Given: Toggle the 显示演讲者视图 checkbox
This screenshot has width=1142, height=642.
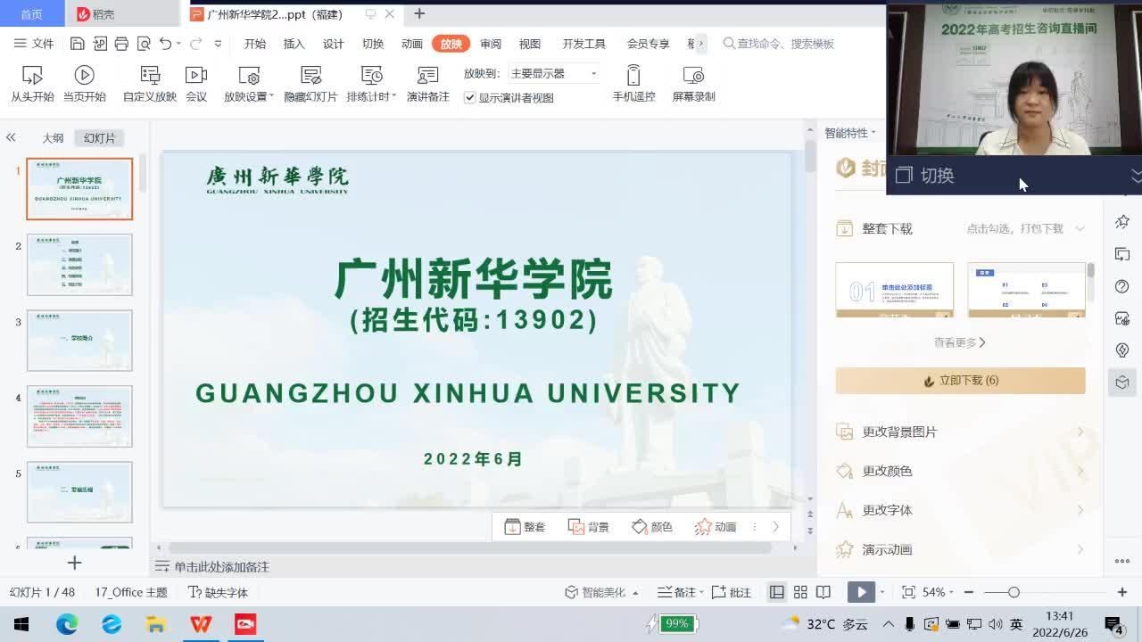Looking at the screenshot, I should pos(470,98).
